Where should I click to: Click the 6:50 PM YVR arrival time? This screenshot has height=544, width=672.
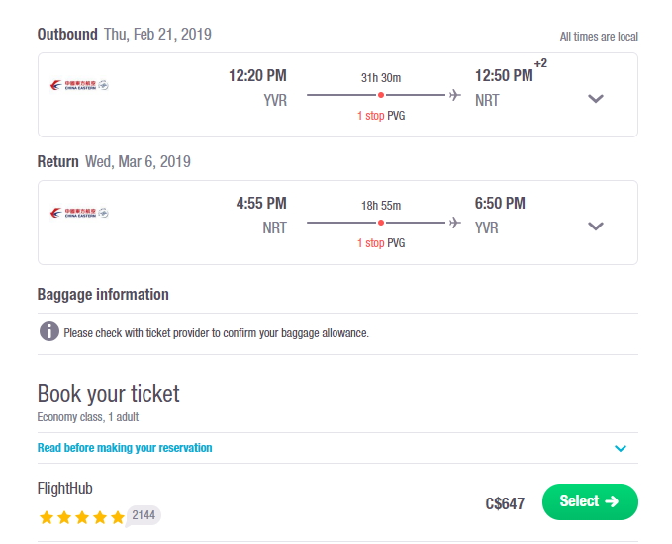click(x=500, y=203)
